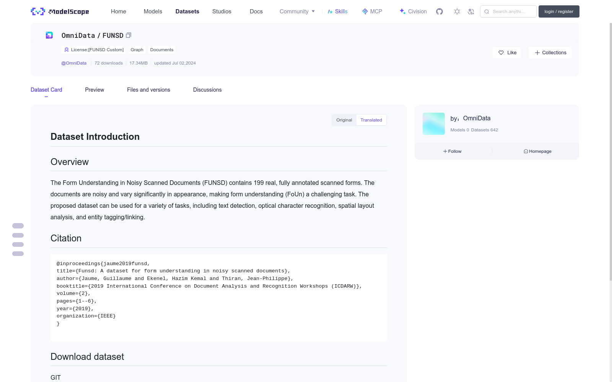The width and height of the screenshot is (612, 382).
Task: Click the OmniData publisher avatar thumbnail
Action: point(434,124)
